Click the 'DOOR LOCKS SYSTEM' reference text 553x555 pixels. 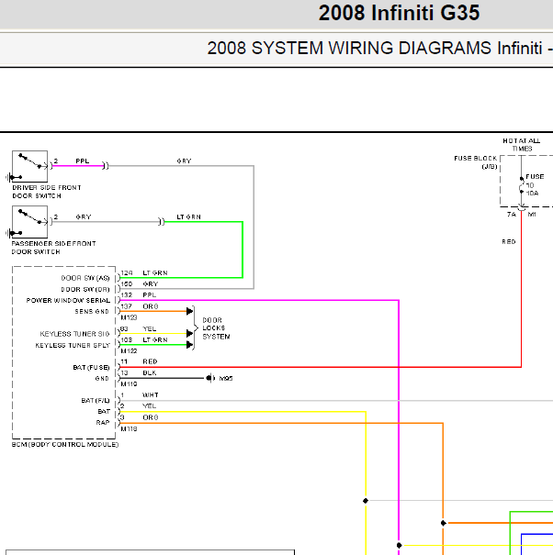[216, 328]
